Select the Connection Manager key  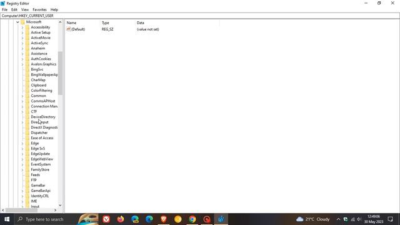(x=44, y=106)
